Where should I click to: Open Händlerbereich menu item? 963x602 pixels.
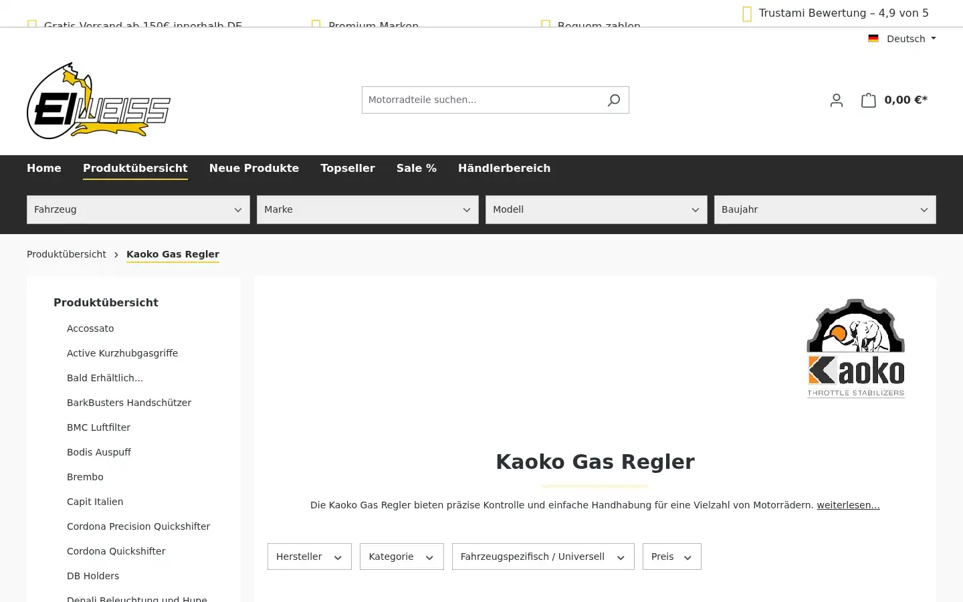[504, 169]
